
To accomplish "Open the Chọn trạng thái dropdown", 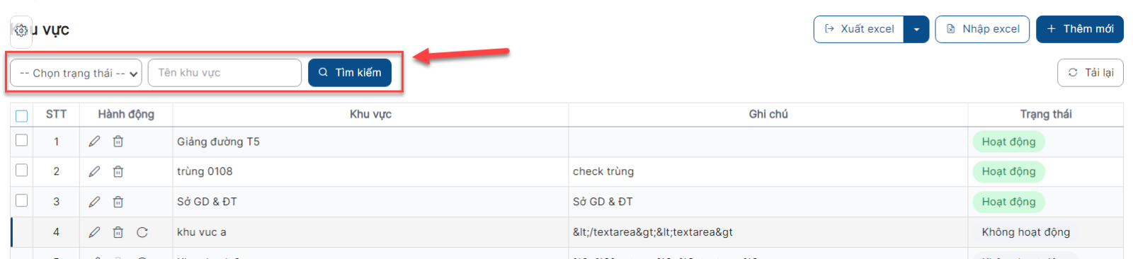I will [x=76, y=73].
